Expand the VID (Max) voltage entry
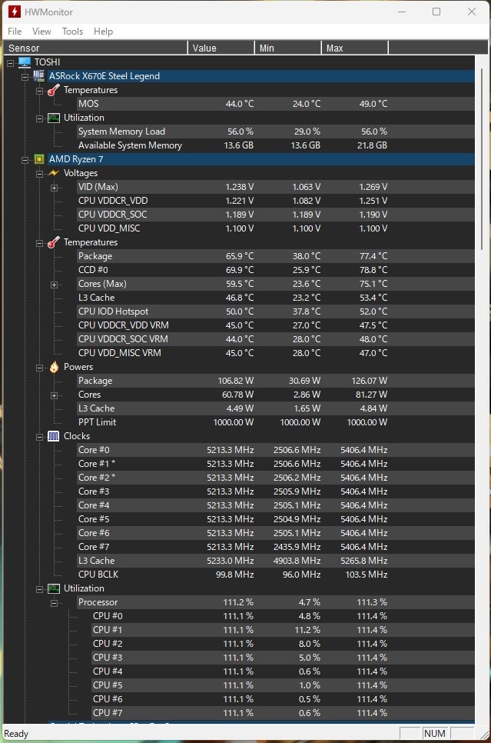Screen dimensions: 491x743 [x=54, y=188]
